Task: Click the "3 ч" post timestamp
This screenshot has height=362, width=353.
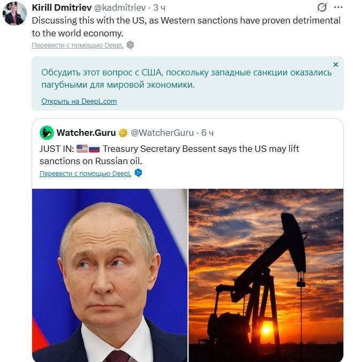Action: click(x=159, y=7)
